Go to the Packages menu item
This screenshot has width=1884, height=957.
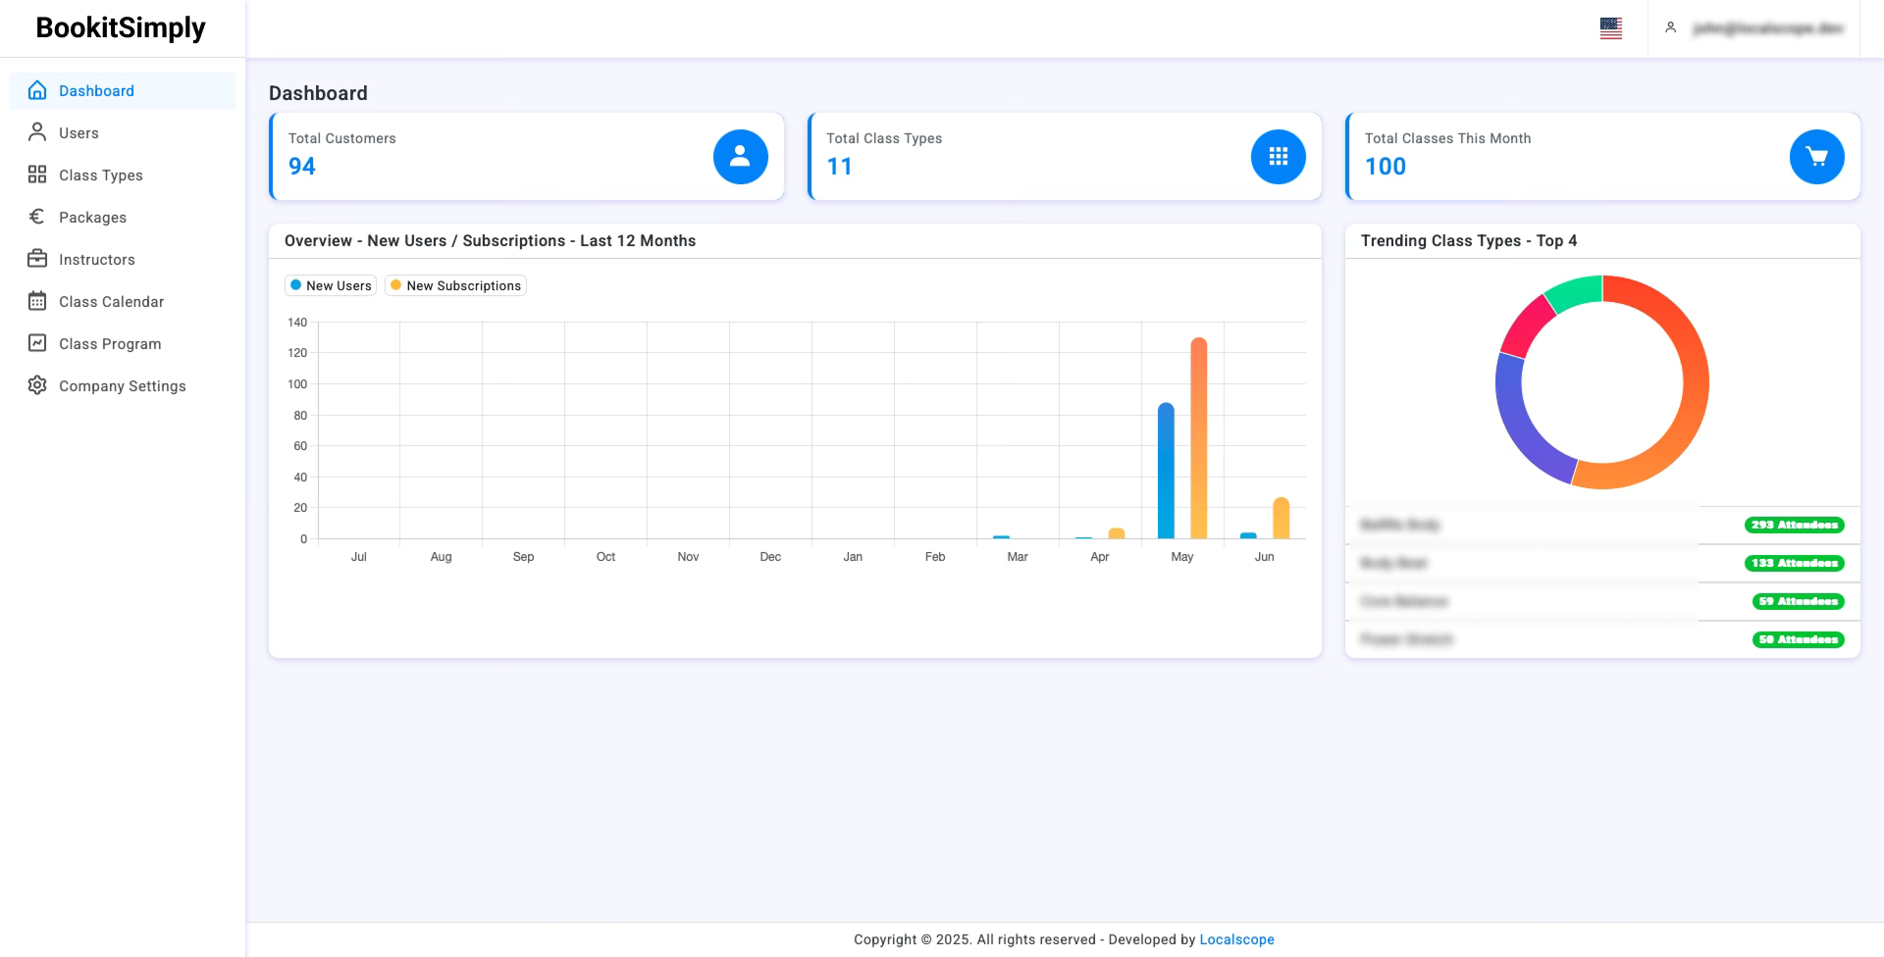pyautogui.click(x=92, y=217)
